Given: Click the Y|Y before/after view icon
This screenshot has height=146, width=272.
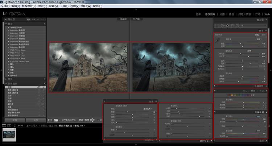Looking at the screenshot, I should [x=56, y=120].
